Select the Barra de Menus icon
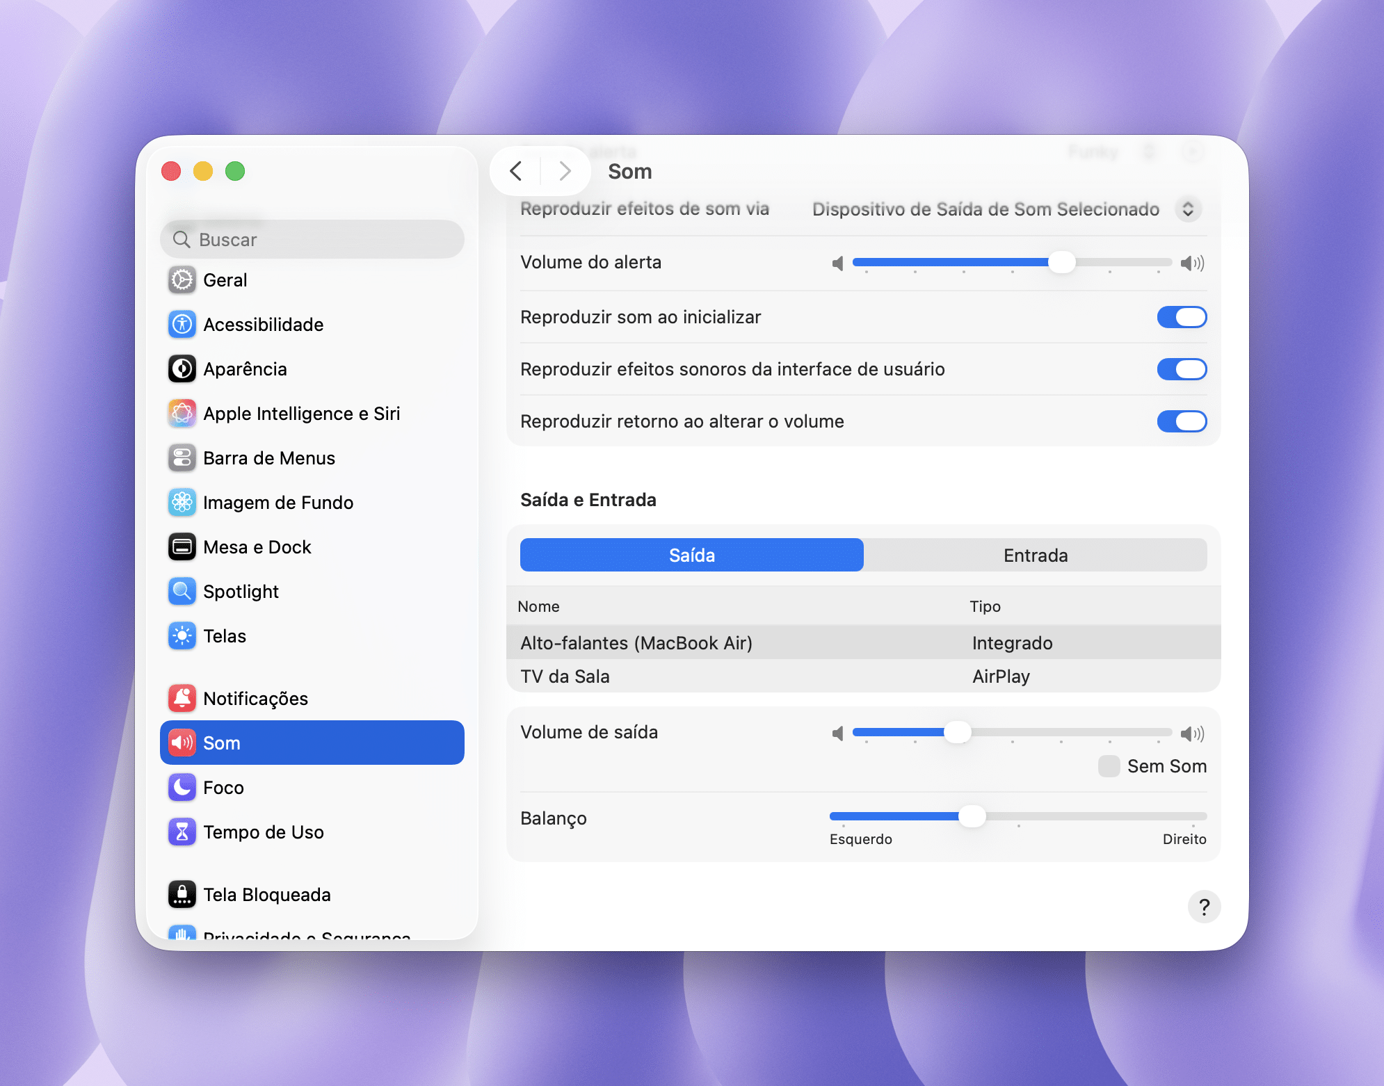Image resolution: width=1384 pixels, height=1086 pixels. point(182,458)
